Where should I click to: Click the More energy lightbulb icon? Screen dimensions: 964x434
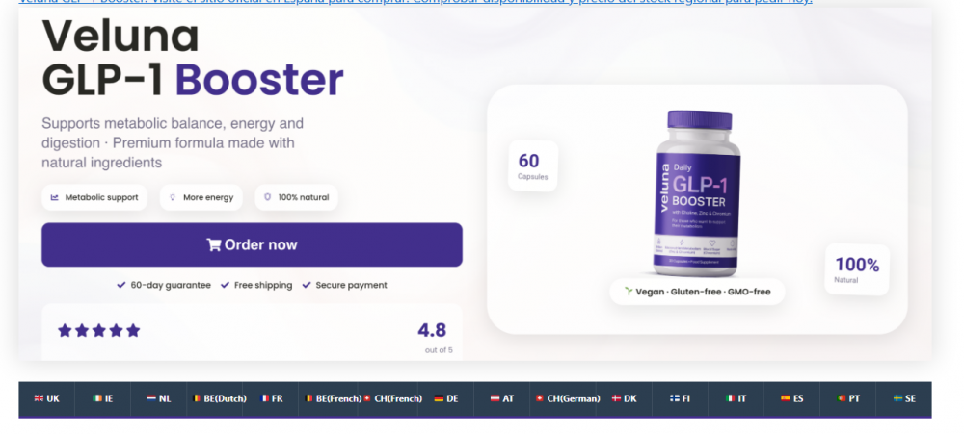click(173, 197)
